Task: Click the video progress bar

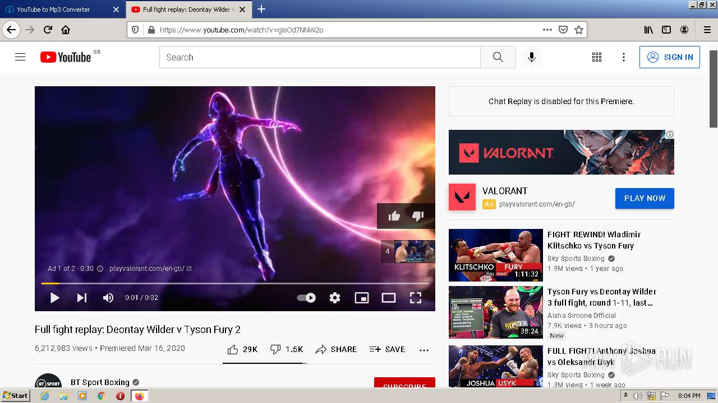Action: 235,284
